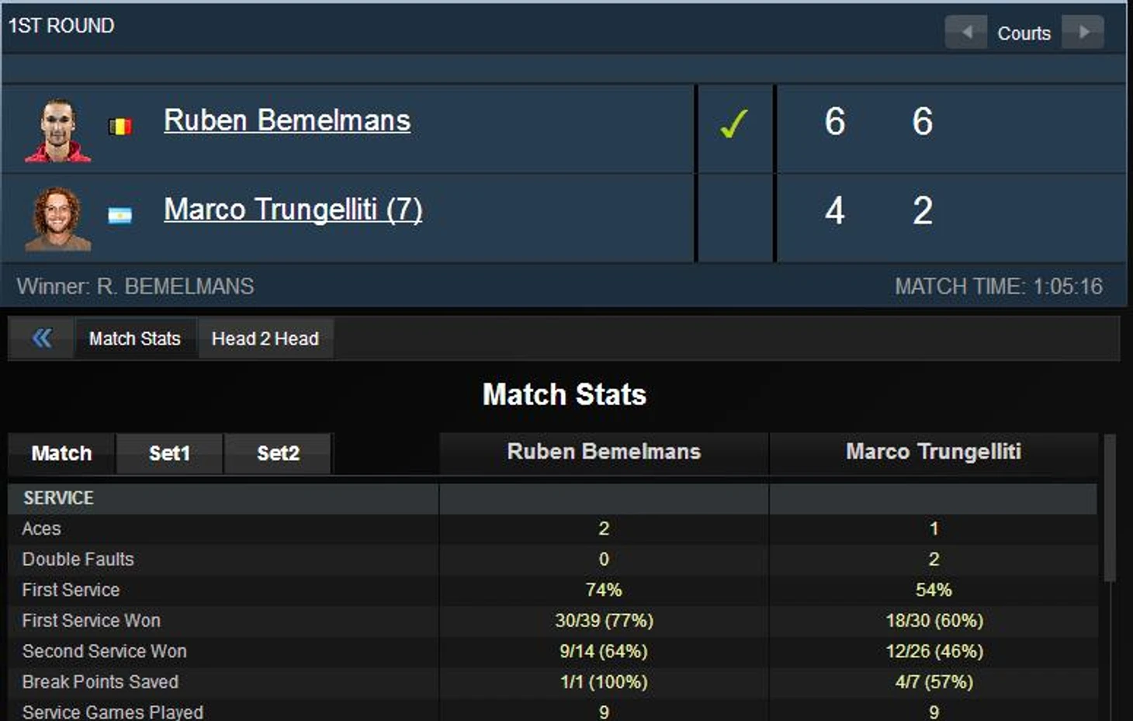Show Set2 statistics
1133x721 pixels.
pos(278,453)
